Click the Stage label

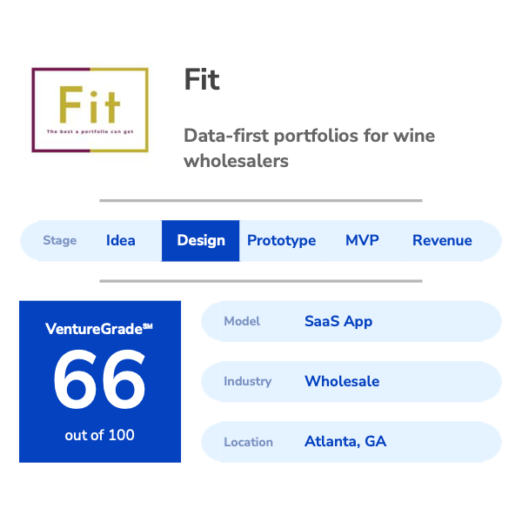(x=60, y=241)
